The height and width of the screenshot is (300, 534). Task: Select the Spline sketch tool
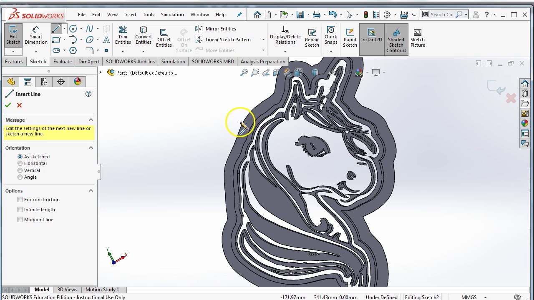point(89,29)
